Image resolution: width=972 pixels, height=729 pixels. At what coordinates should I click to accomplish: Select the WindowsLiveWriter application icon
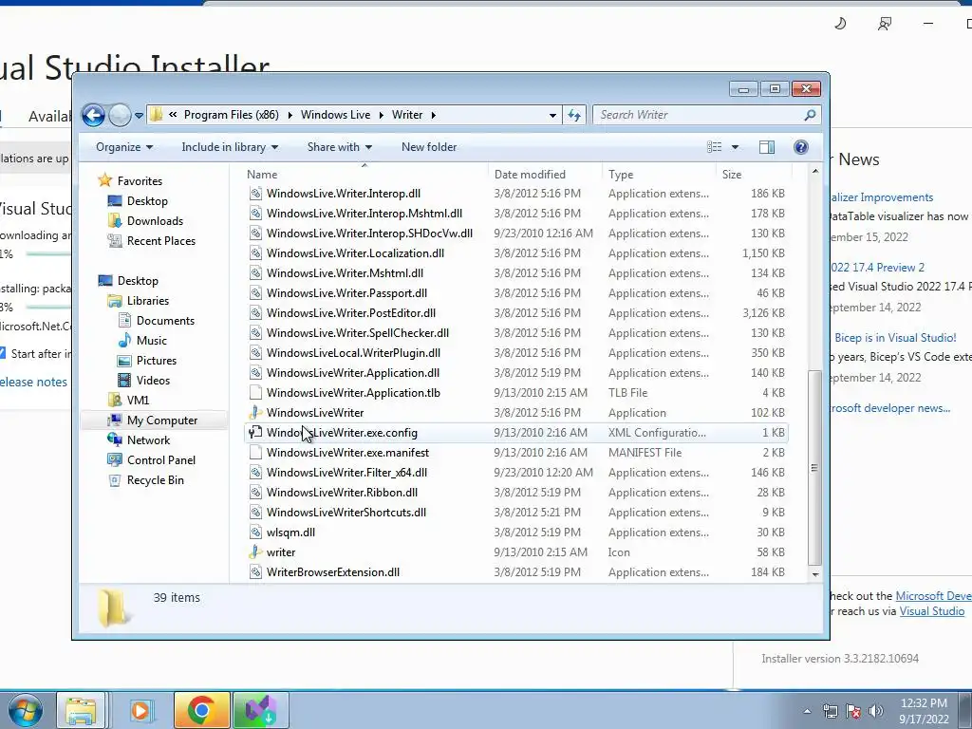[x=255, y=412]
